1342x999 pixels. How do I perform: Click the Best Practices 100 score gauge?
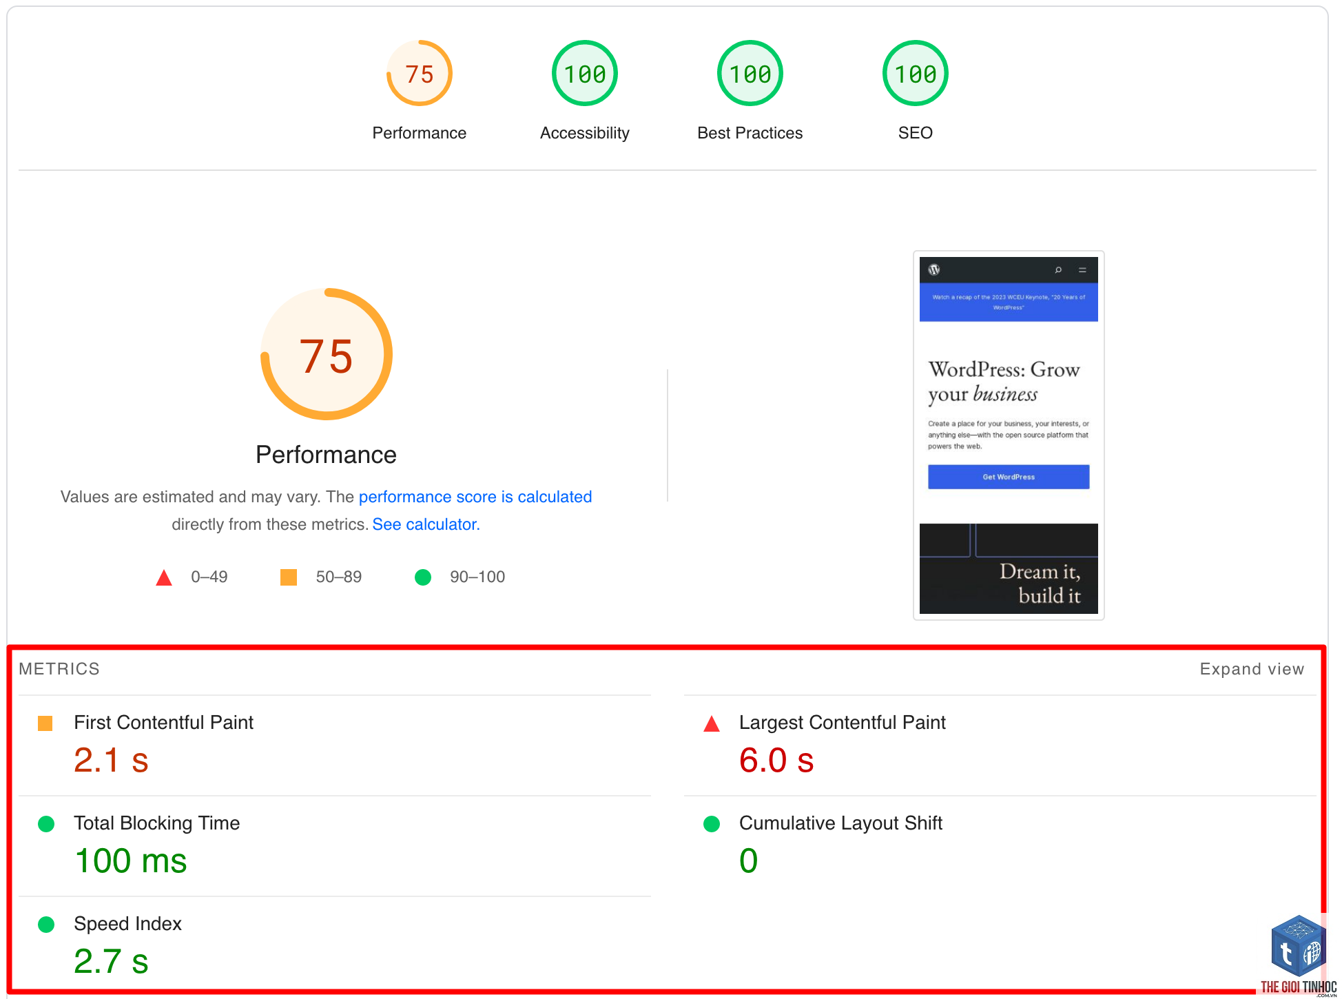point(750,74)
